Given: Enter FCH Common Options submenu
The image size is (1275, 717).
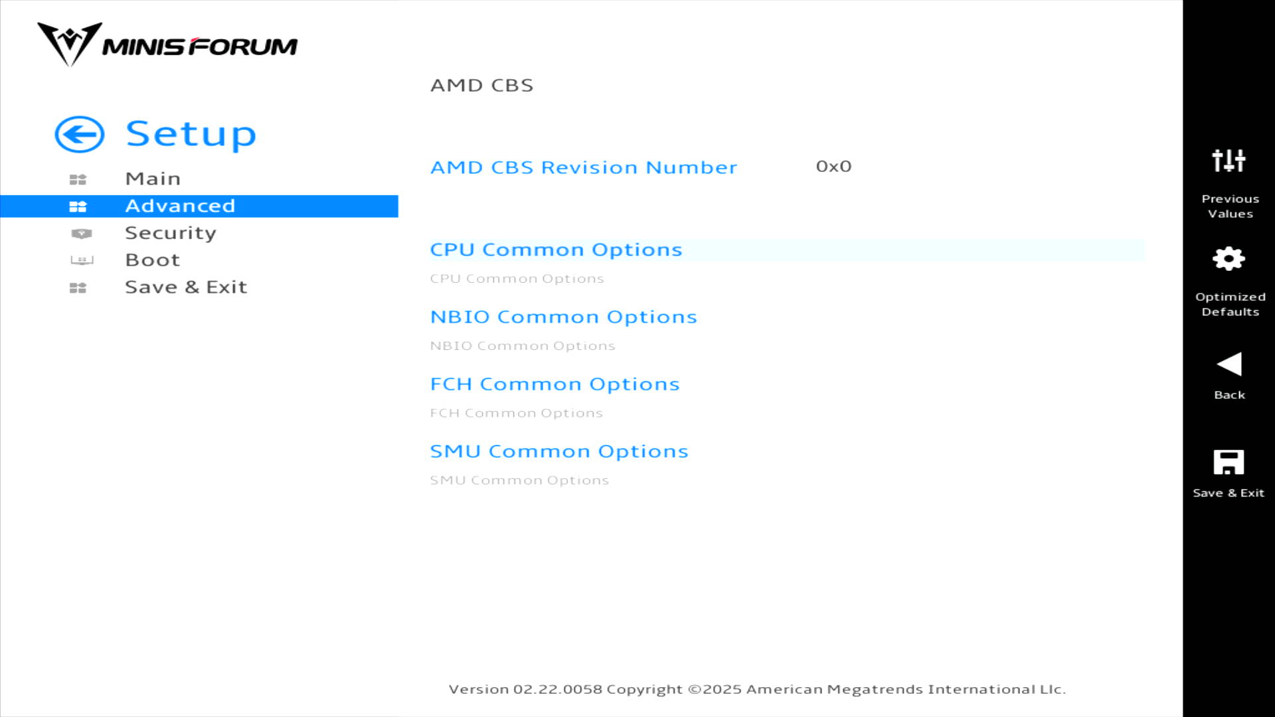Looking at the screenshot, I should coord(554,384).
